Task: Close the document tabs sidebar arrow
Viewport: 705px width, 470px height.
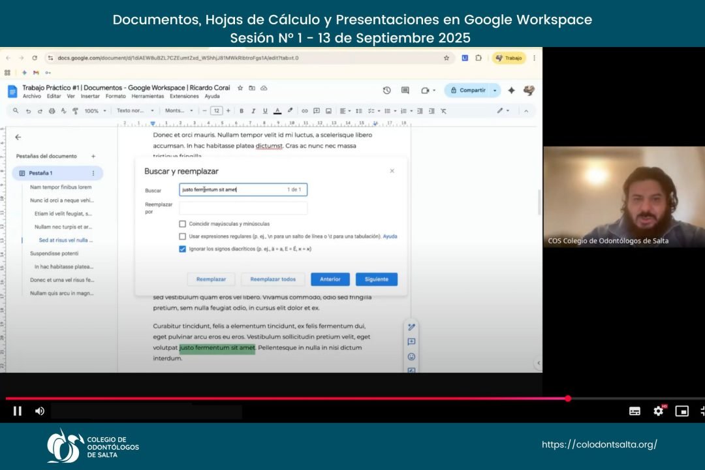Action: click(18, 137)
